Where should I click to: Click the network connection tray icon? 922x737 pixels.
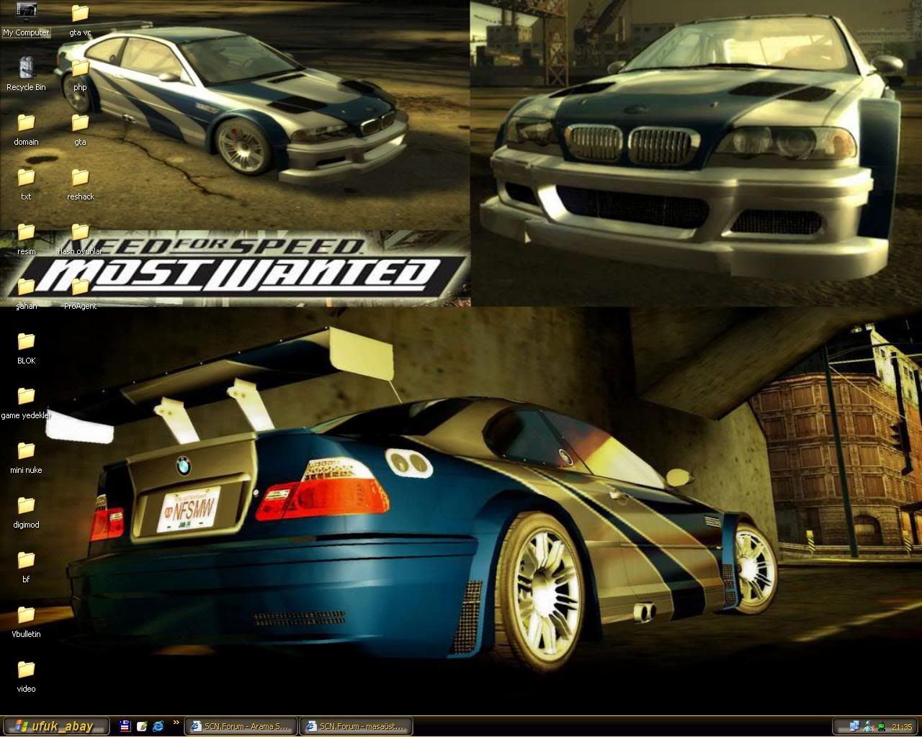[855, 726]
